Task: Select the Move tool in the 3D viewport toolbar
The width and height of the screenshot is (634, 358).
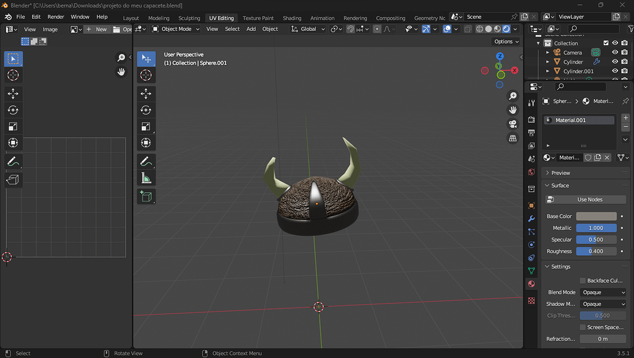Action: pos(146,94)
